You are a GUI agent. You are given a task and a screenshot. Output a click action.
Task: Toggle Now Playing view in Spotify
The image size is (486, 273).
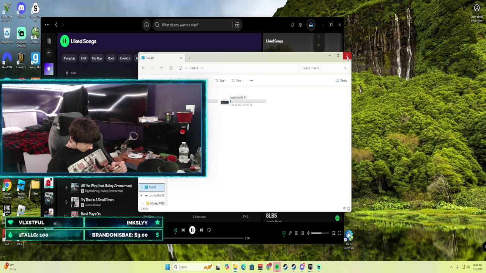(x=284, y=233)
